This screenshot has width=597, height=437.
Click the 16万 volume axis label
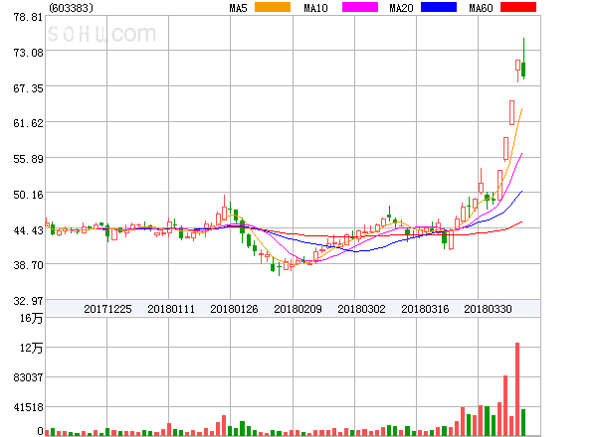[31, 318]
